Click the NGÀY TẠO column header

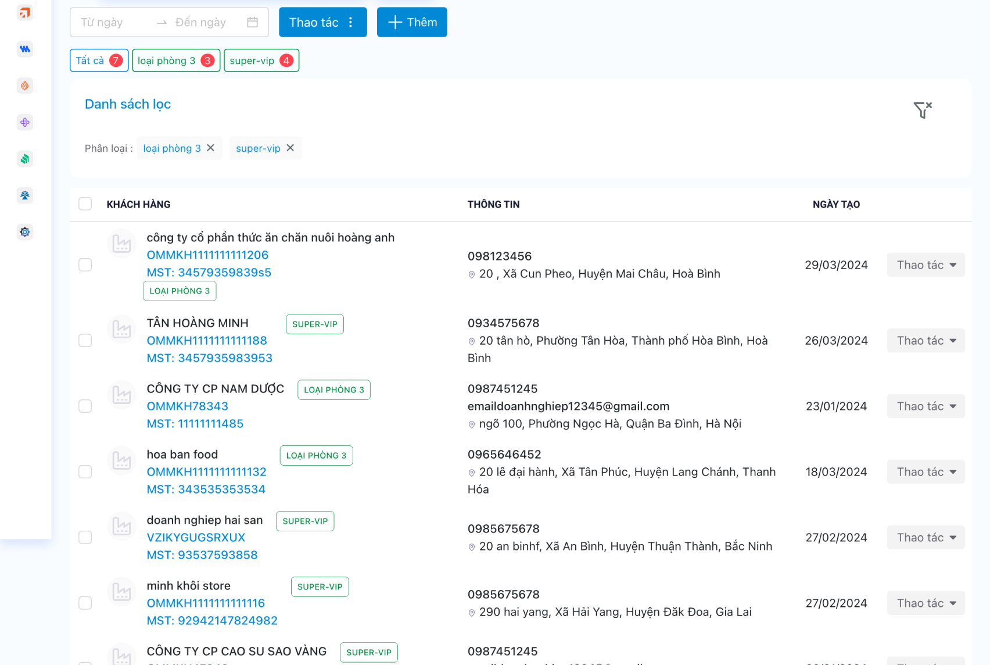(836, 205)
